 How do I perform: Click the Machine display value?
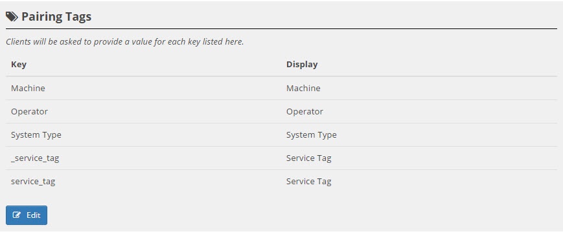[303, 88]
